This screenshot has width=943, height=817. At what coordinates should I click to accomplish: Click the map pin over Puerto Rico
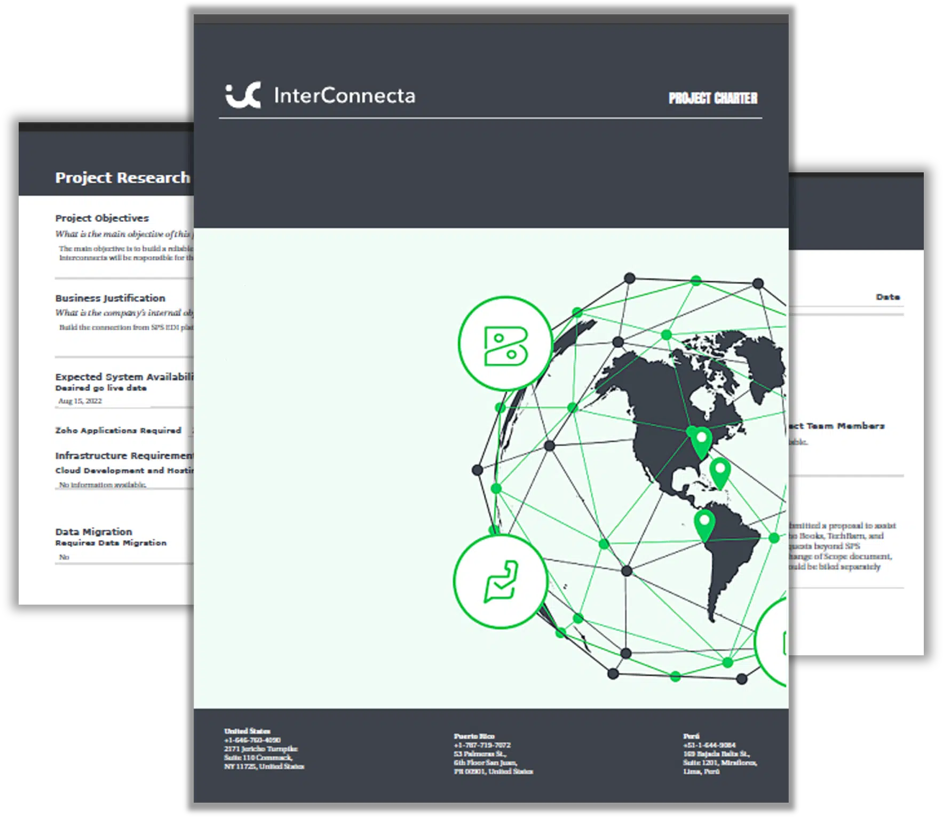pyautogui.click(x=720, y=473)
